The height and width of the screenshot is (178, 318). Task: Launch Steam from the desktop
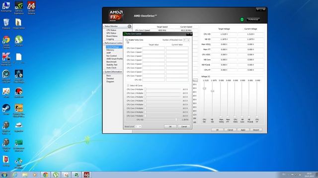coord(6,109)
